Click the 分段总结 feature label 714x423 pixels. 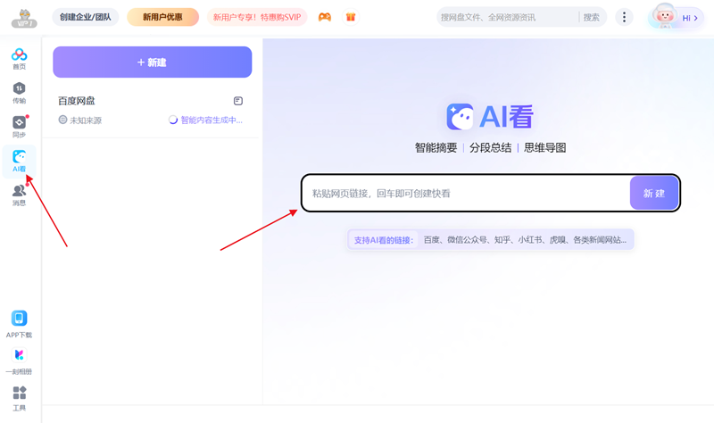[x=490, y=147]
